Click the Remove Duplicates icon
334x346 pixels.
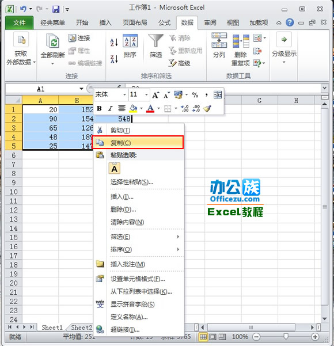point(241,41)
